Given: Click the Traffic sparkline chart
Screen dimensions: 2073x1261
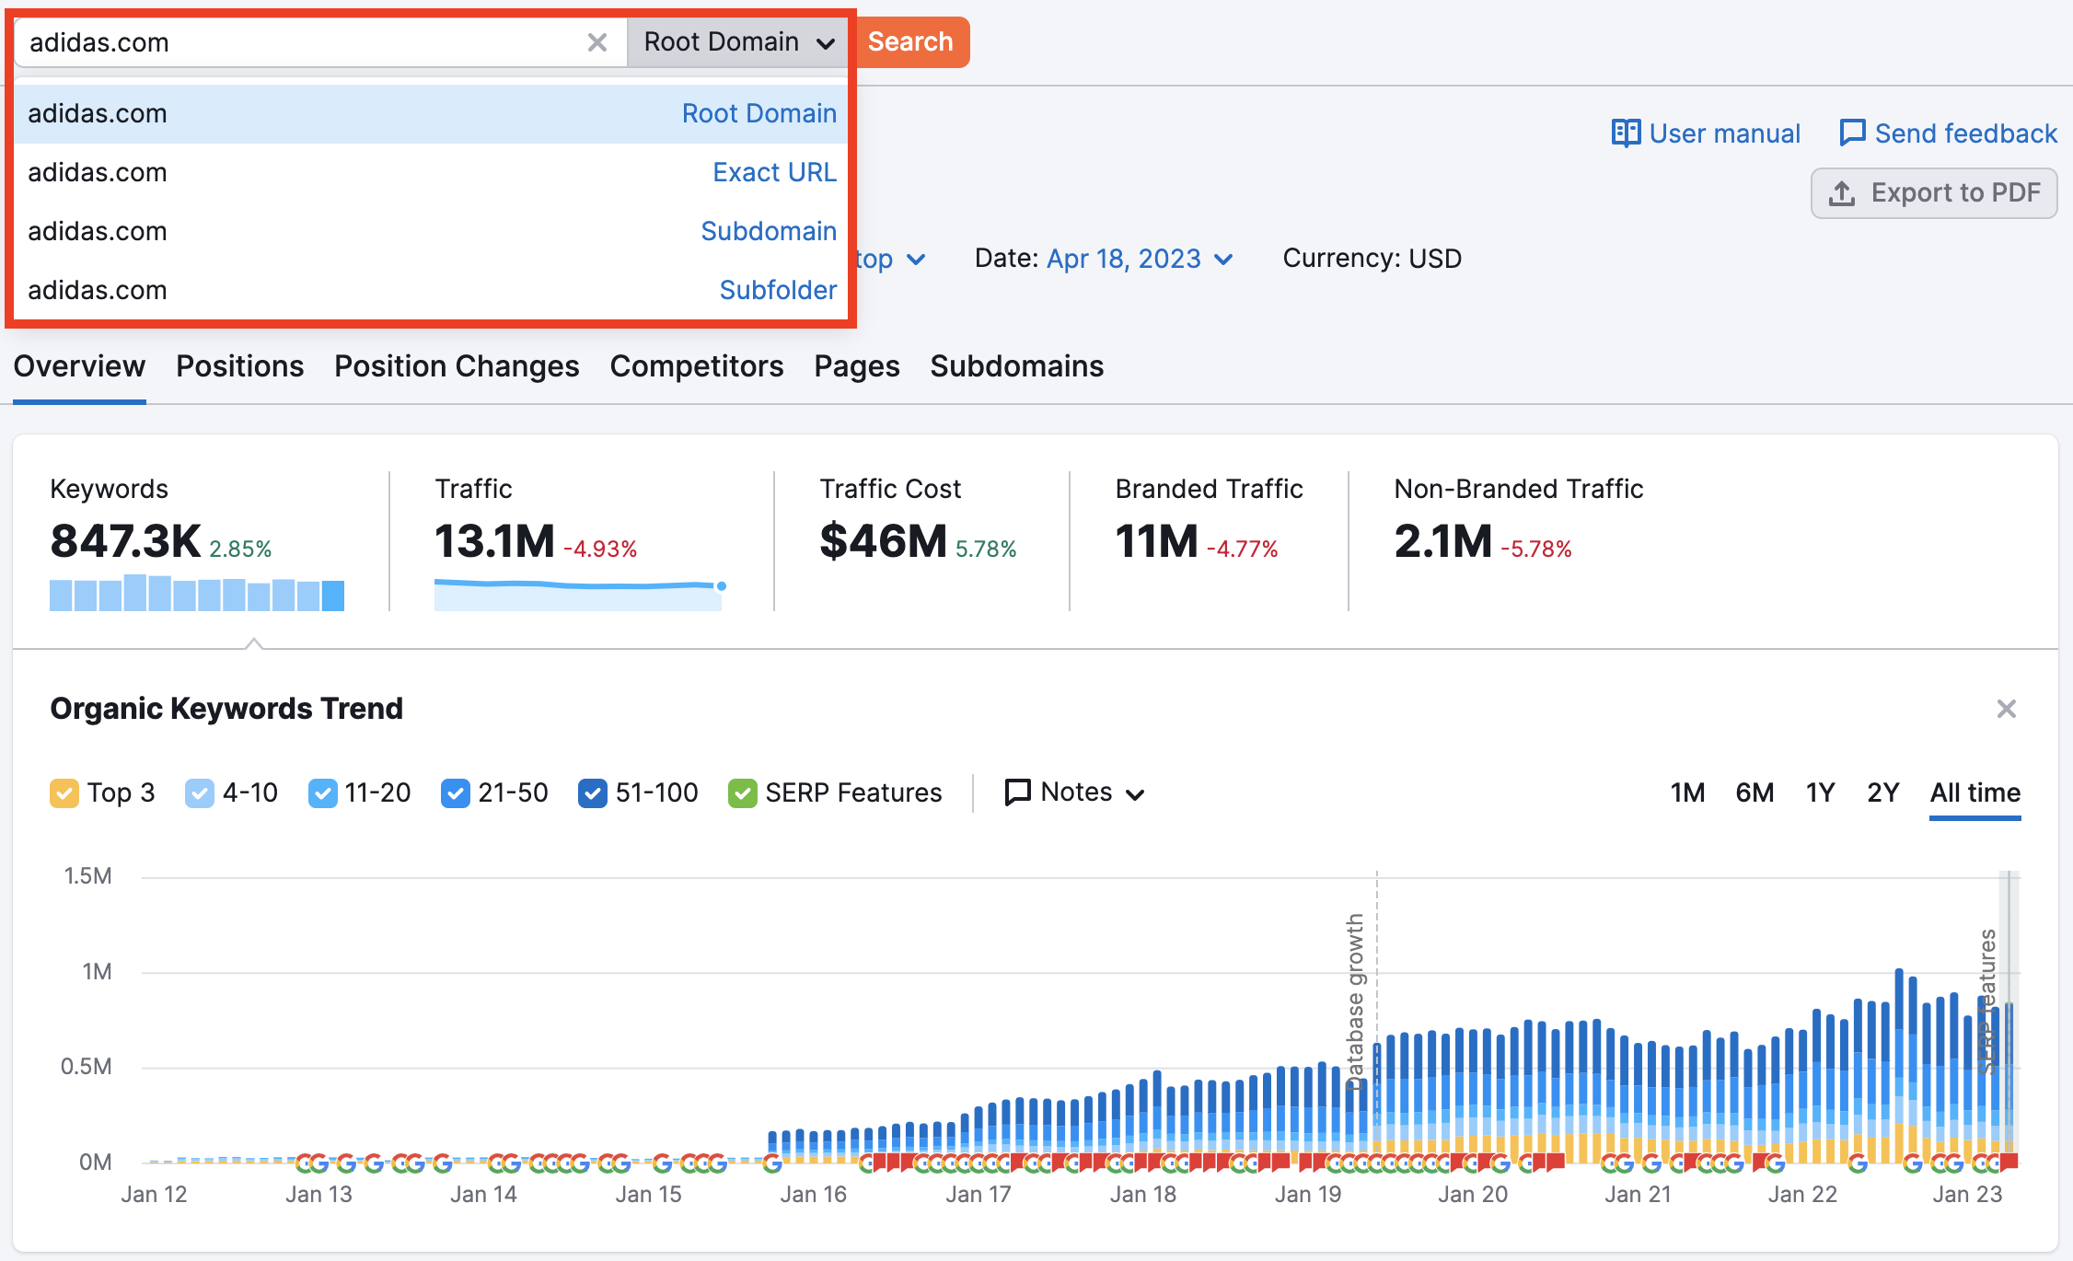Looking at the screenshot, I should coord(580,594).
